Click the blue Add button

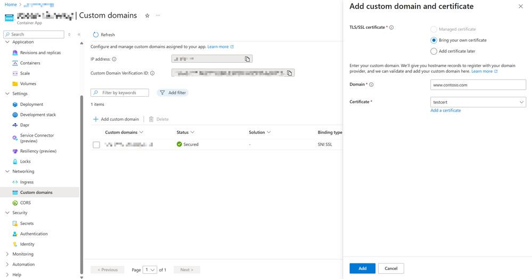pyautogui.click(x=362, y=268)
